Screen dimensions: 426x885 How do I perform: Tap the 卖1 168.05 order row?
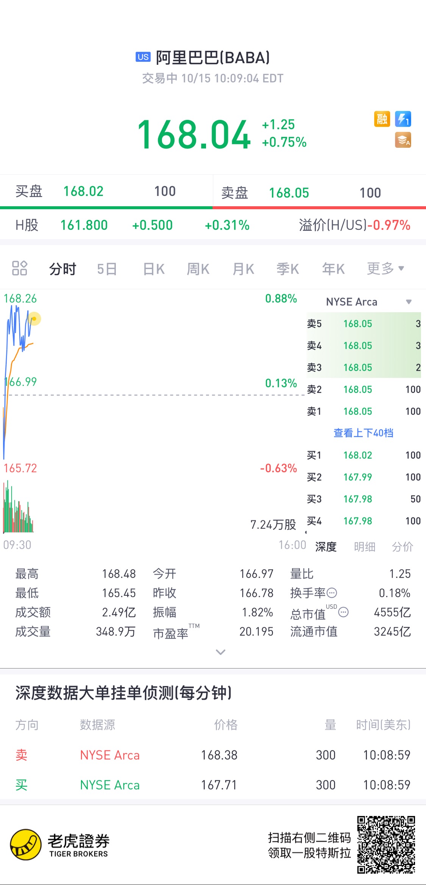pyautogui.click(x=364, y=411)
